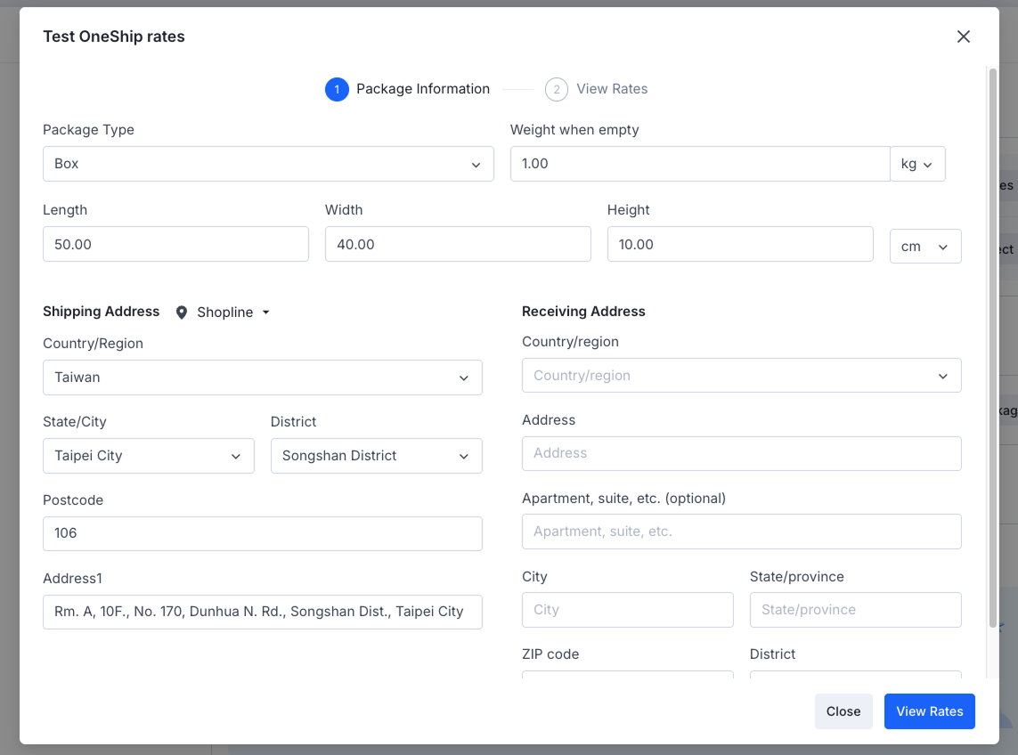1018x755 pixels.
Task: Focus the Width input field
Action: click(x=458, y=244)
